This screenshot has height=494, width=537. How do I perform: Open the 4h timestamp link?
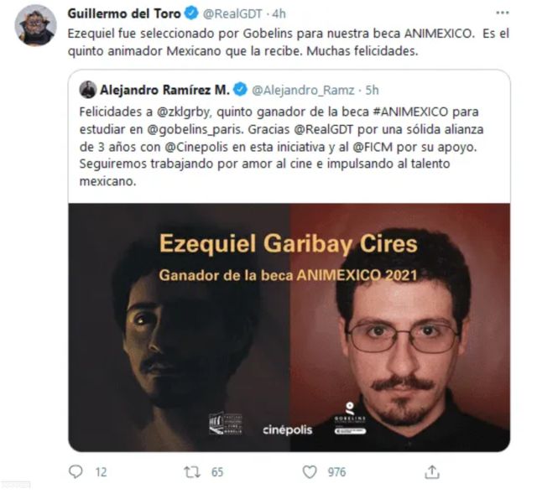279,13
